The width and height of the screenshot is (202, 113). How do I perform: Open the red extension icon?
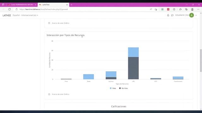(168, 9)
